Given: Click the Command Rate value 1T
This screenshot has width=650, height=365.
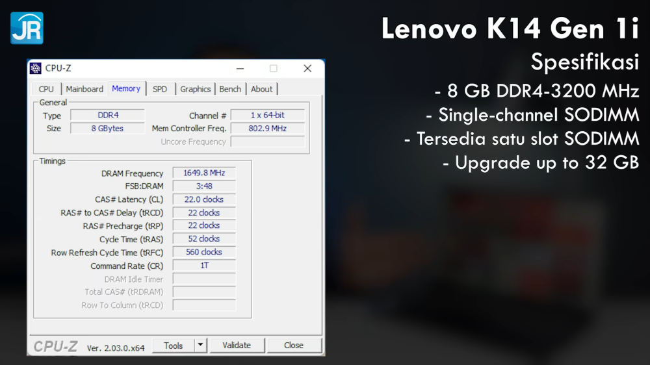Looking at the screenshot, I should pos(204,266).
